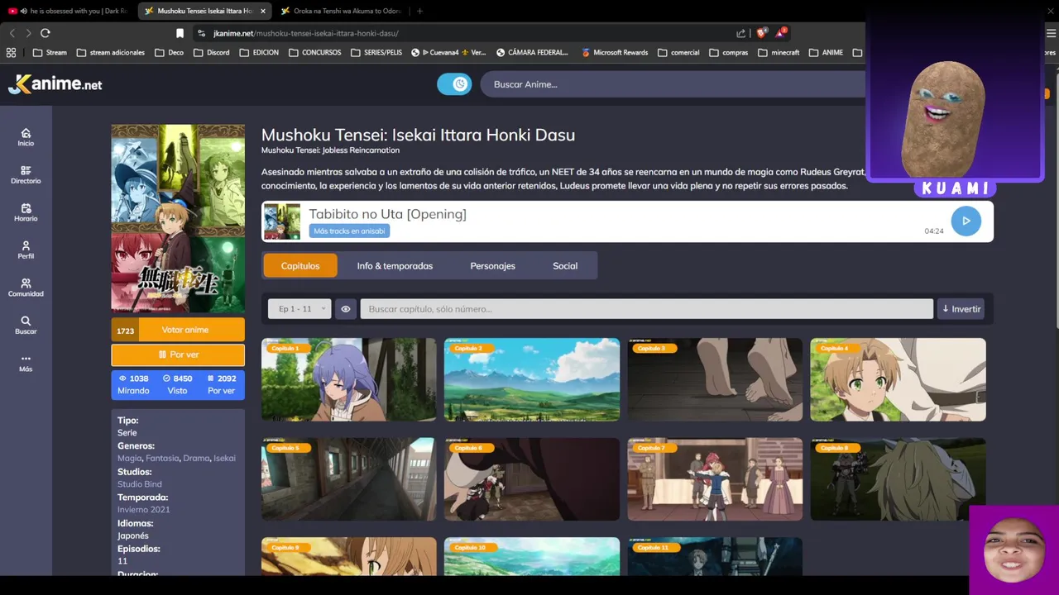Toggle the dark mode switch
Image resolution: width=1059 pixels, height=595 pixels.
pyautogui.click(x=454, y=83)
